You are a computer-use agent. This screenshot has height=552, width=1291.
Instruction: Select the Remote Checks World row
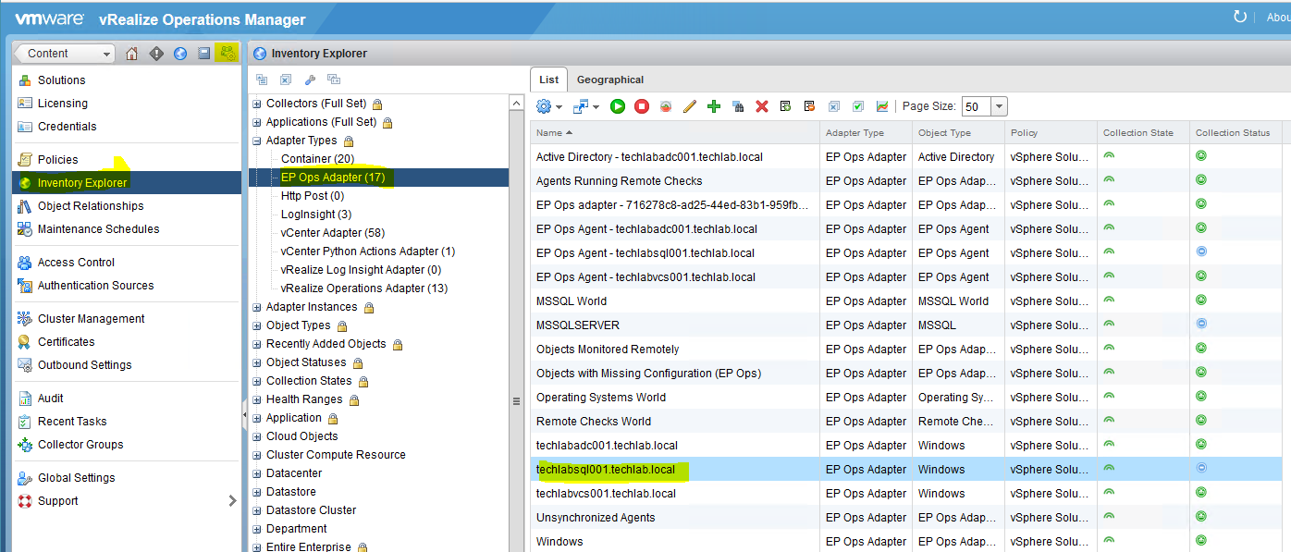906,422
